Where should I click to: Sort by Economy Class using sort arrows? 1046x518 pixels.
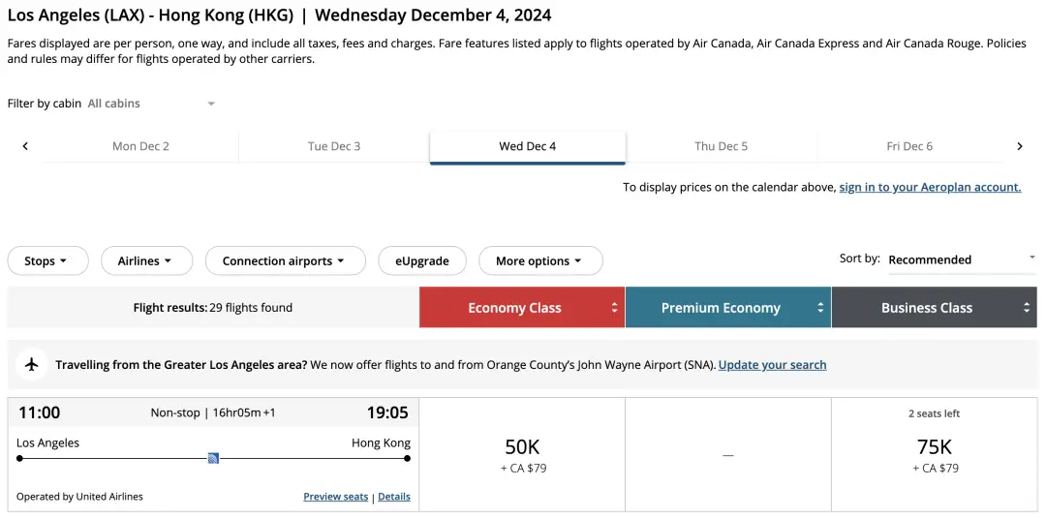pos(614,308)
